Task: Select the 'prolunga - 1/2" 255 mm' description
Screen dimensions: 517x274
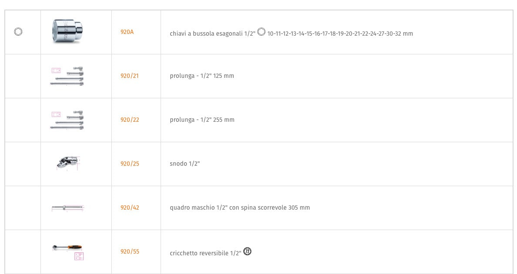Action: (x=202, y=120)
